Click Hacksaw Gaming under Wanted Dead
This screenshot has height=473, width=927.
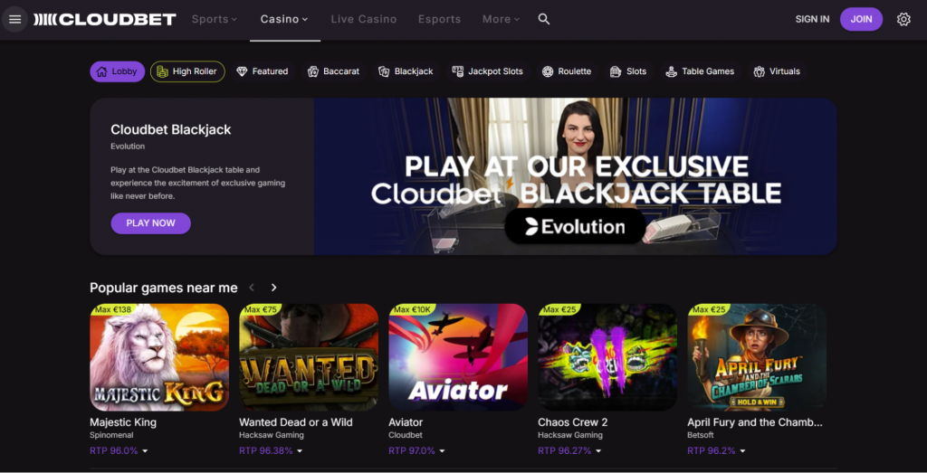point(272,435)
